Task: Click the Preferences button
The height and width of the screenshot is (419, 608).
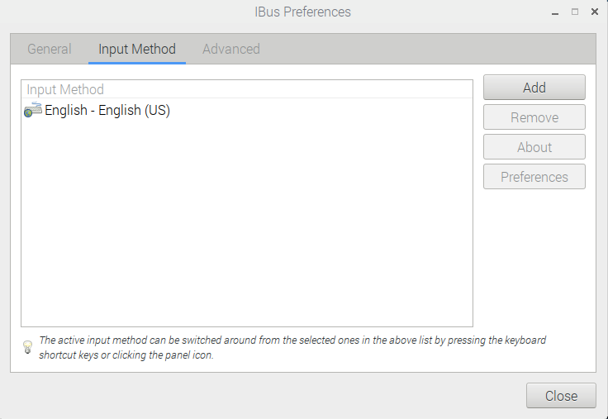Action: tap(534, 177)
